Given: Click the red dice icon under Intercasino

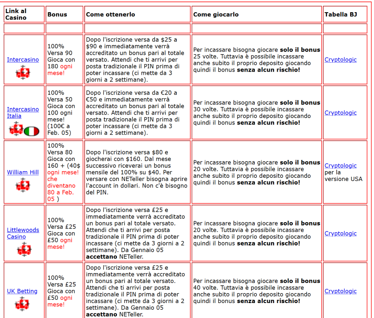Looking at the screenshot, I should [x=22, y=72].
